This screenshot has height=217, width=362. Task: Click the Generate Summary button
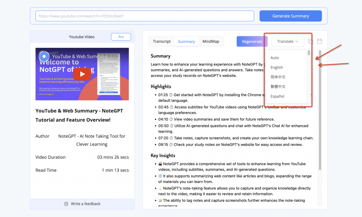point(291,16)
